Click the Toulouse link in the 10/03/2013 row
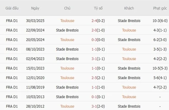The height and width of the screenshot is (110, 169). click(129, 97)
